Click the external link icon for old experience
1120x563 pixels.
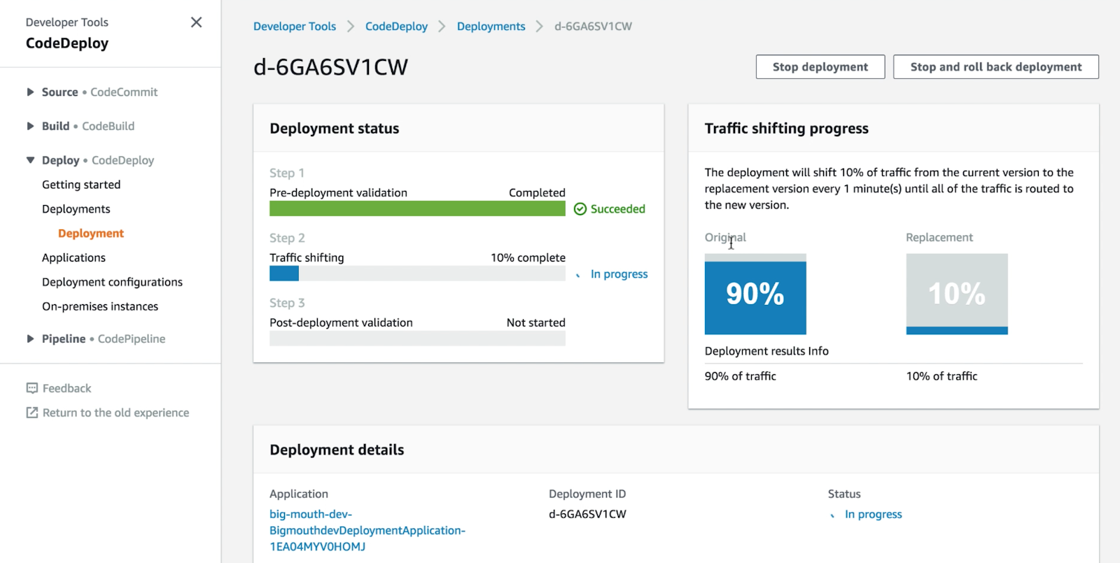click(32, 413)
